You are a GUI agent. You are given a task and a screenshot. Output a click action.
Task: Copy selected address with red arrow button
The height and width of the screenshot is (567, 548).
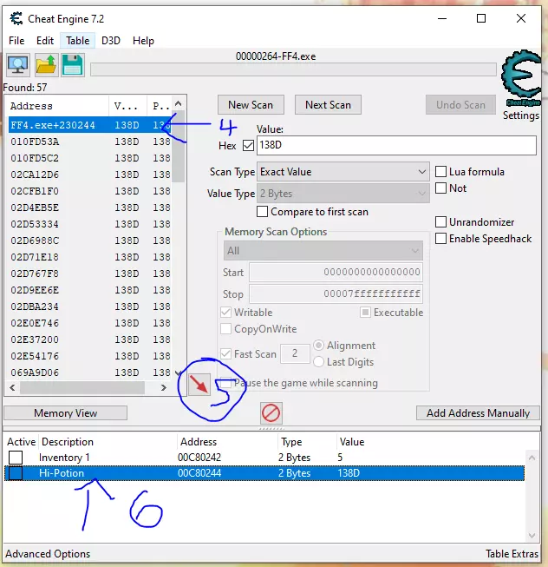coord(199,384)
